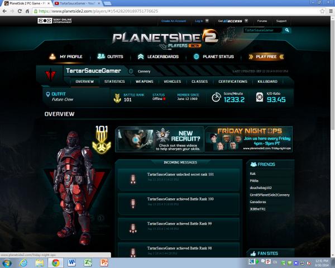Switch to the Classes tab
335x268 pixels.
(x=199, y=82)
